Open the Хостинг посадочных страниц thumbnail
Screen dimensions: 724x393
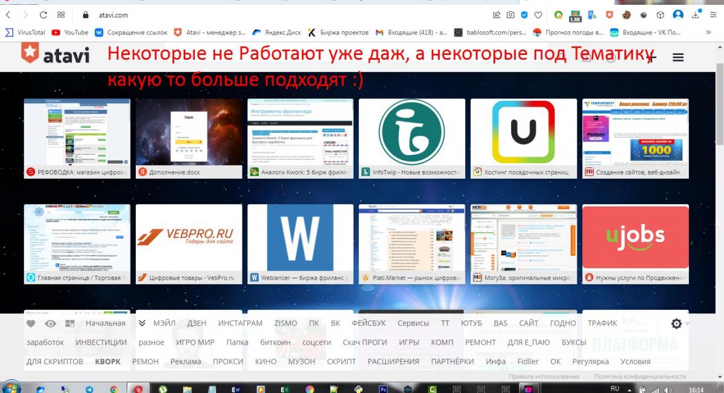524,138
